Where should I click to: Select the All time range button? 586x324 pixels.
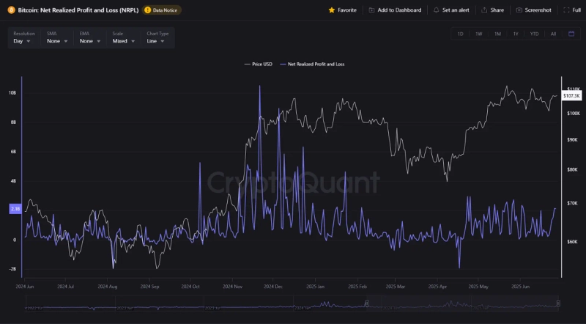(x=553, y=34)
